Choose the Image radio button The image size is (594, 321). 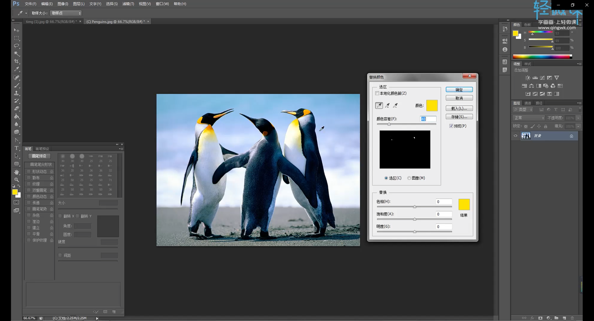pyautogui.click(x=409, y=178)
